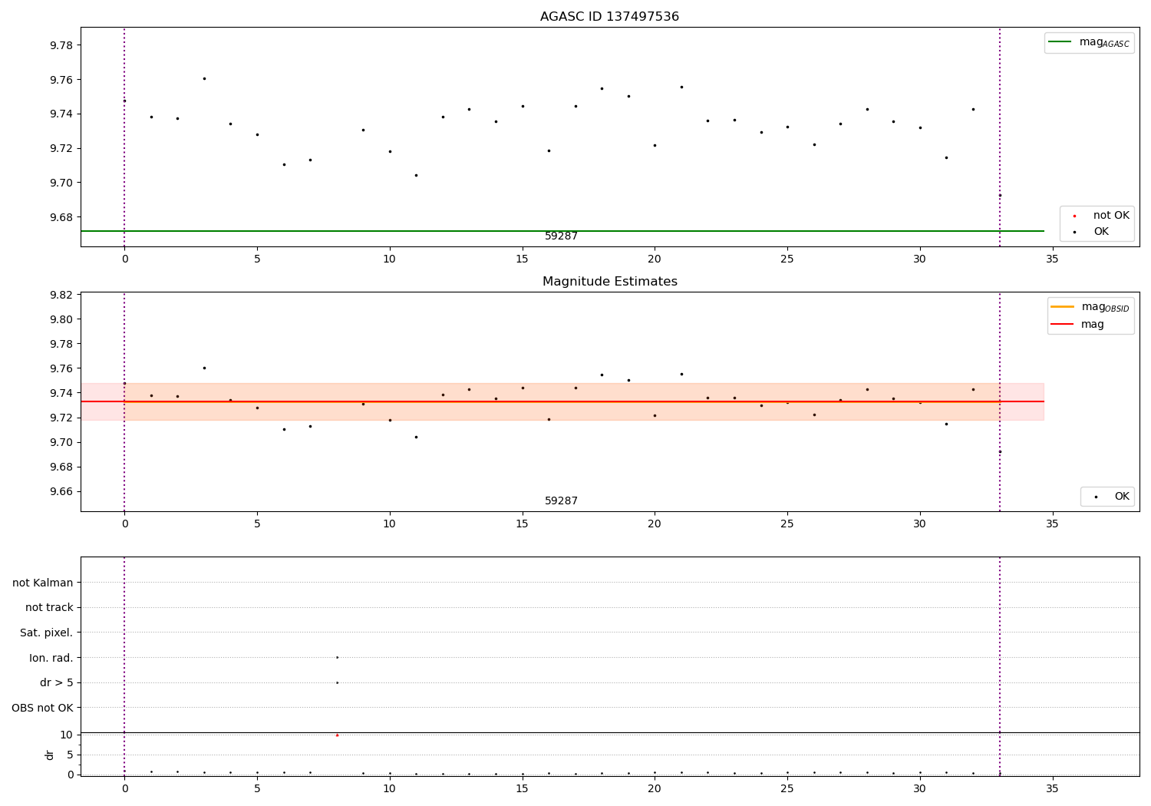Screen dimensions: 1151x806
Task: Click the 59287 annotation in the Magnitude Estimates plot
Action: (561, 500)
